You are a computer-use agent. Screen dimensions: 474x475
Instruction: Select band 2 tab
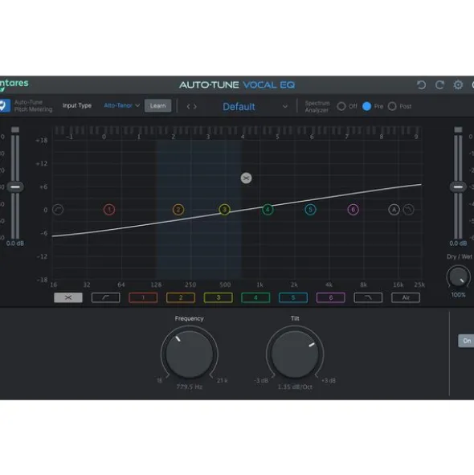coord(181,298)
